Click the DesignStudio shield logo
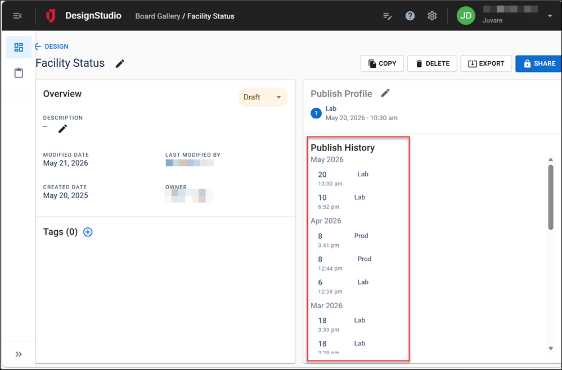The height and width of the screenshot is (370, 562). coord(51,16)
